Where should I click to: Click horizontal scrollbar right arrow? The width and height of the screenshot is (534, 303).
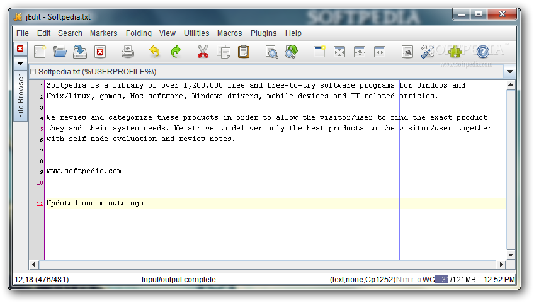coord(501,265)
